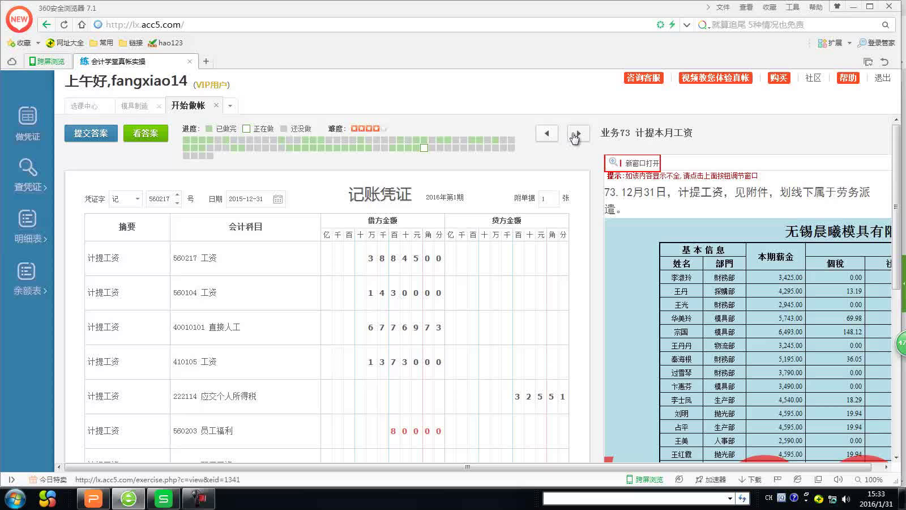Expand the 扩展 dropdown arrow
This screenshot has width=906, height=510.
point(849,43)
